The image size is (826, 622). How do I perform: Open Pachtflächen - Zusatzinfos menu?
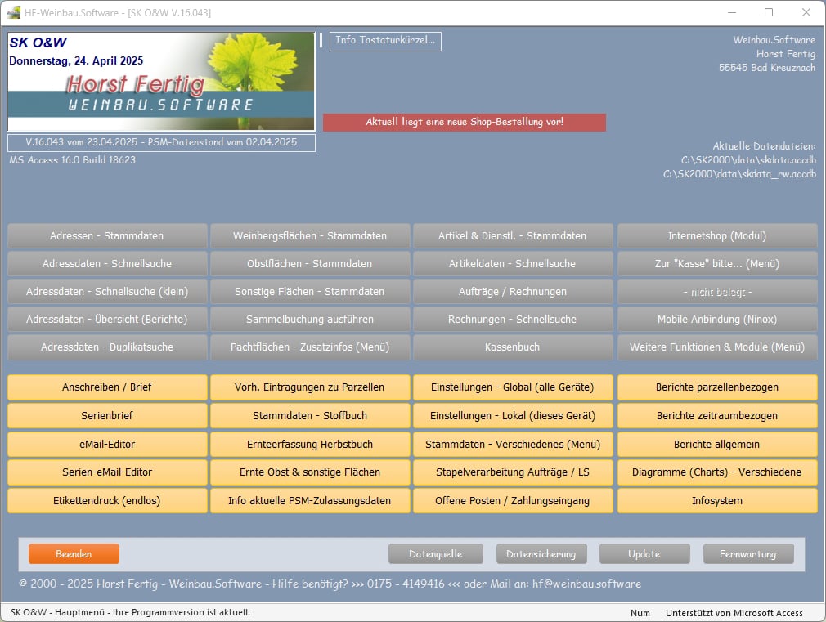tap(310, 347)
